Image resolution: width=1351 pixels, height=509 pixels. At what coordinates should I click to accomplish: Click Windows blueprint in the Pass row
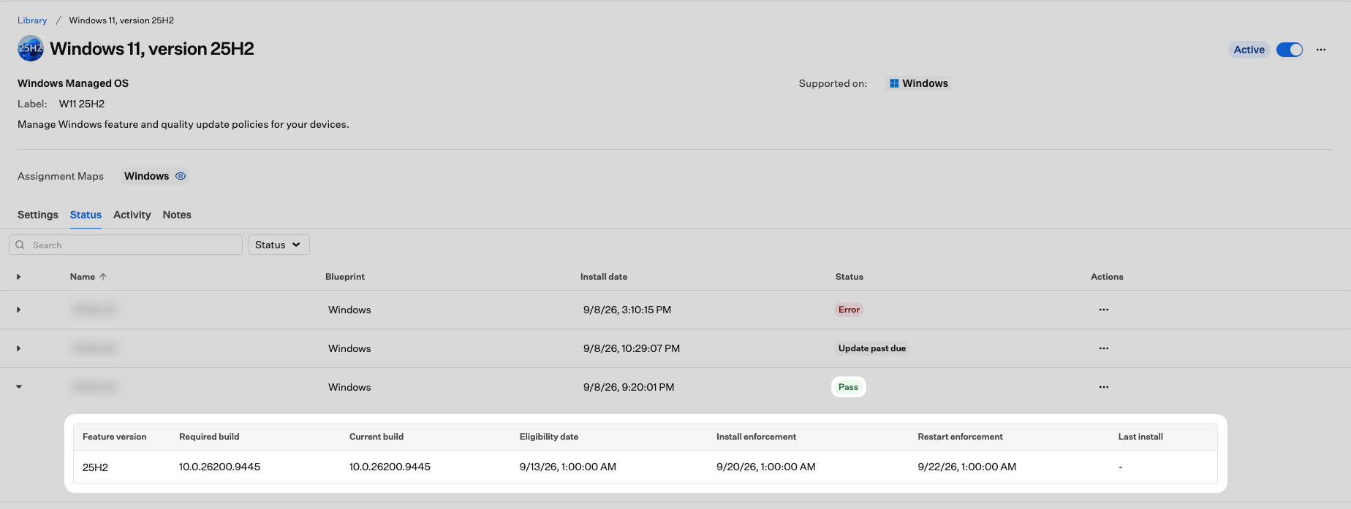349,387
